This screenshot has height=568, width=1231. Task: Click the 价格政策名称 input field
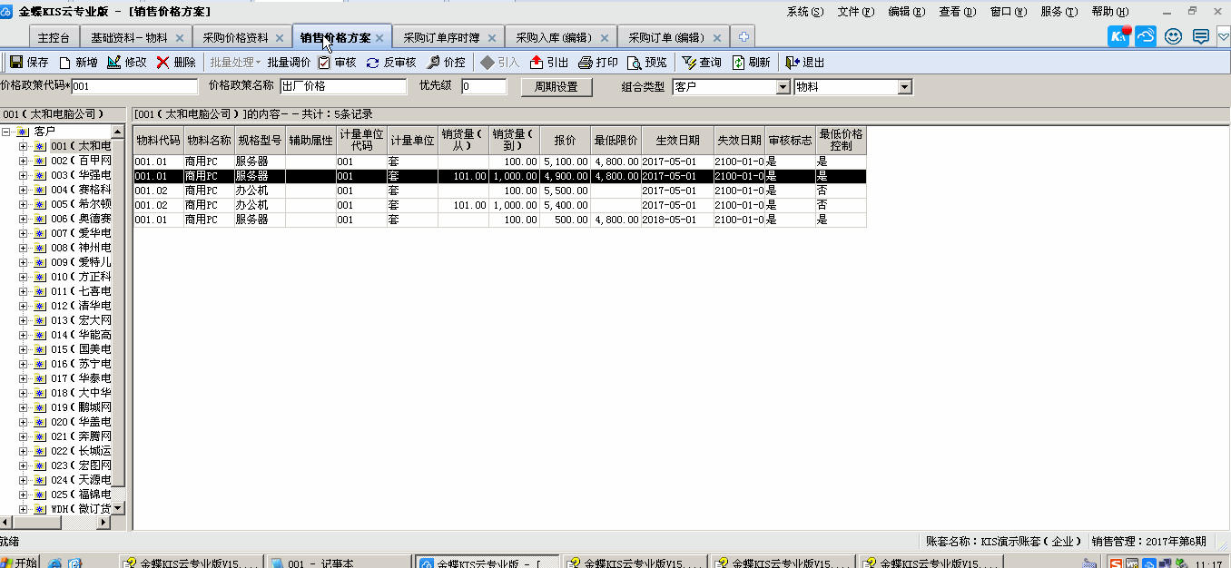(x=343, y=87)
